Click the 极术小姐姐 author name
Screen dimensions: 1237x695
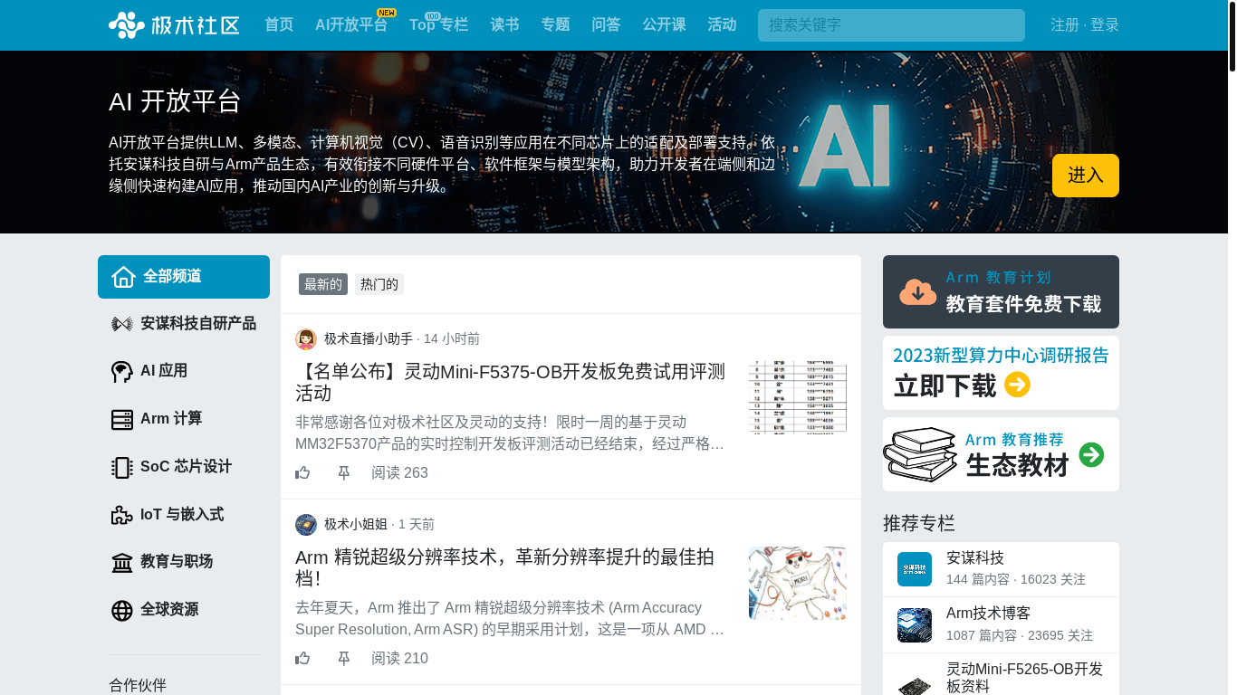(356, 525)
